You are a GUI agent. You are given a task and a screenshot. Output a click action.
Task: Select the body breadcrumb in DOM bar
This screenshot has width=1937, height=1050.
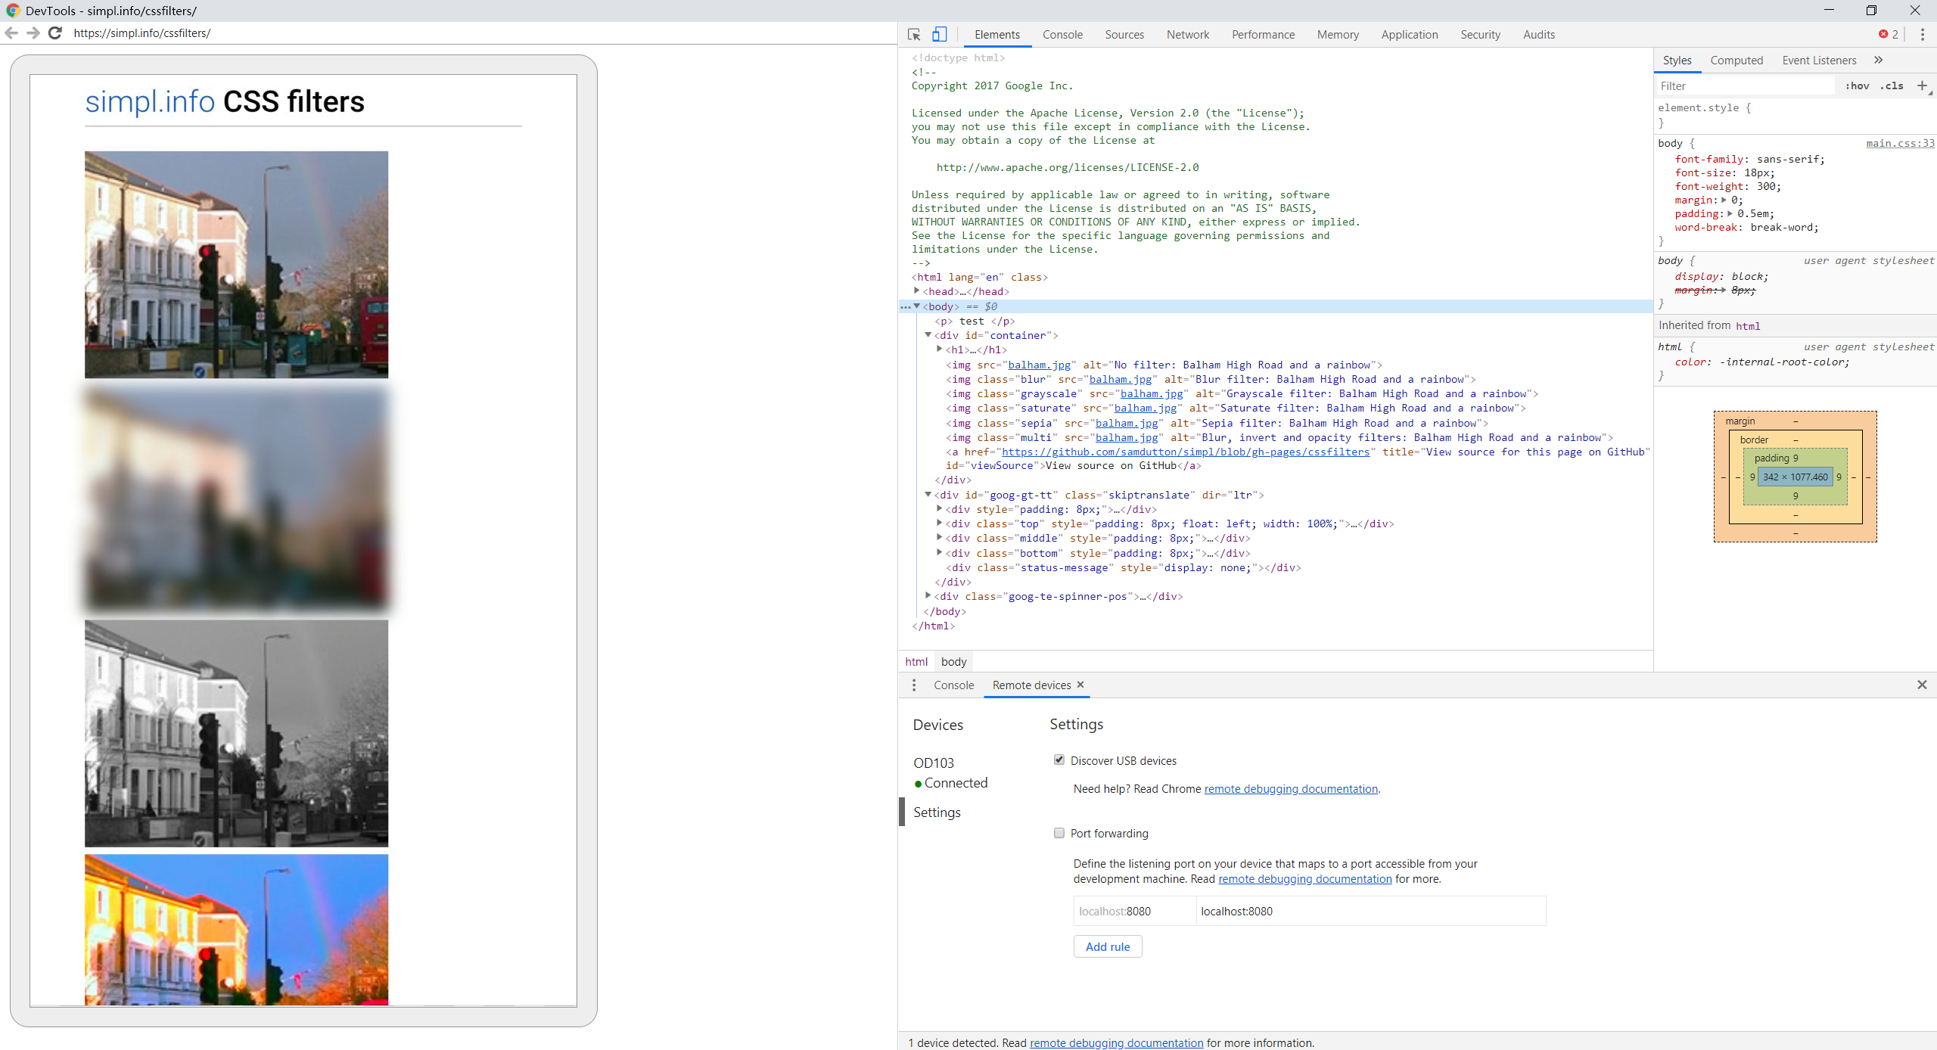pyautogui.click(x=953, y=660)
